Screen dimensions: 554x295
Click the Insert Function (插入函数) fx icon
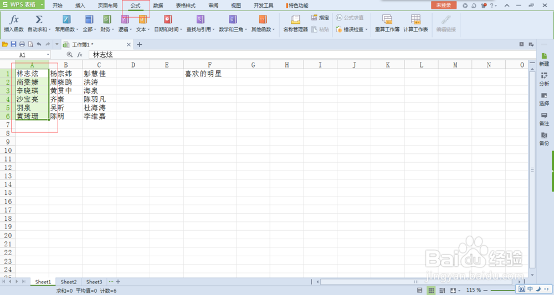click(x=14, y=19)
